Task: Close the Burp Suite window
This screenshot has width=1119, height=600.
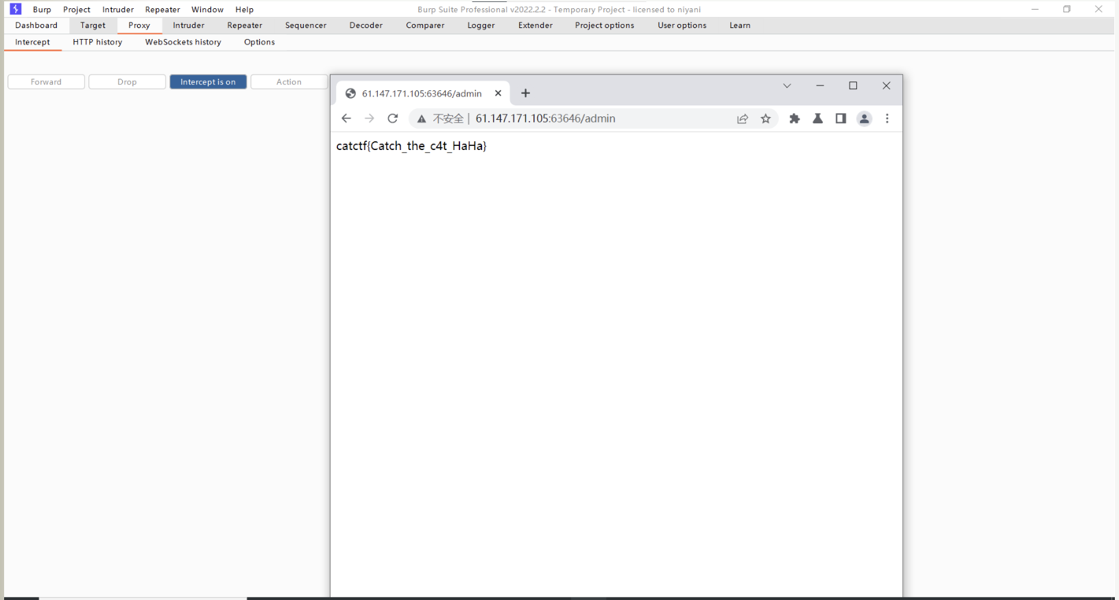Action: (1098, 9)
